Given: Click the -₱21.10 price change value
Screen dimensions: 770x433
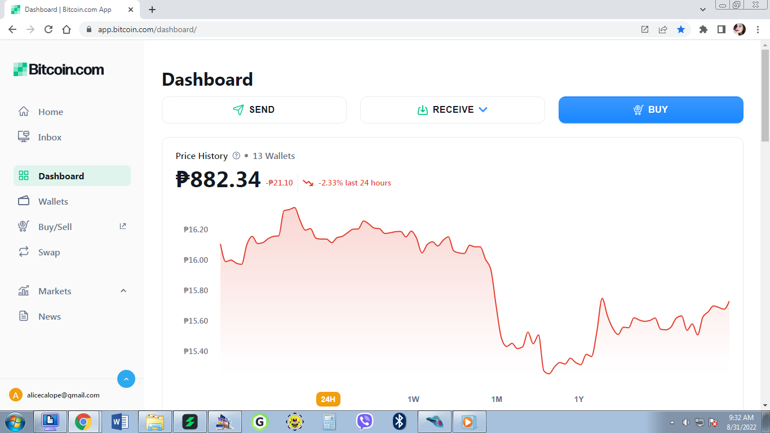Looking at the screenshot, I should tap(280, 183).
